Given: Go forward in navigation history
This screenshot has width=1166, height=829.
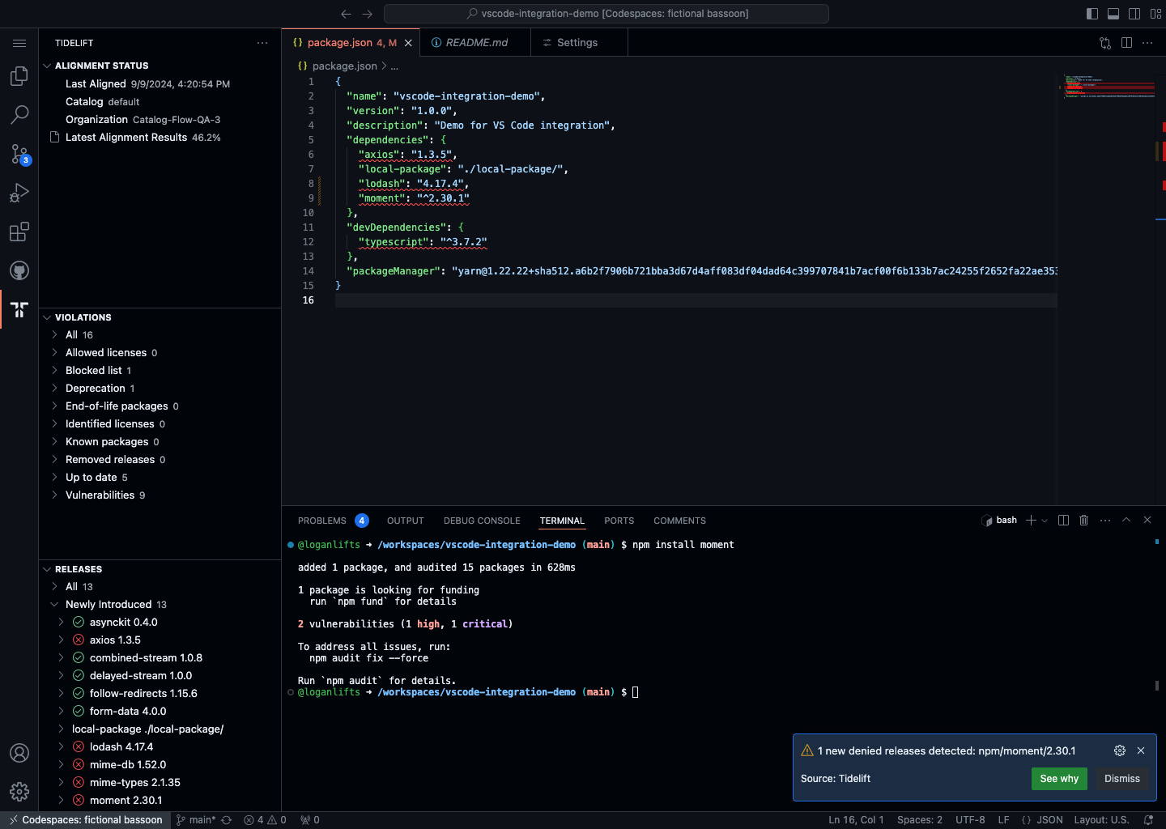Looking at the screenshot, I should pos(368,14).
